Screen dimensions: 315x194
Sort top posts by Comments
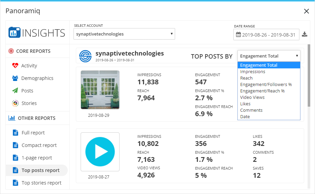tap(269, 110)
